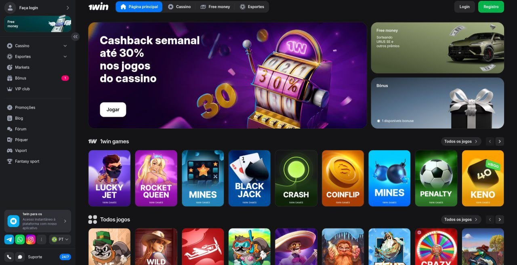The height and width of the screenshot is (265, 517).
Task: Open the chat bubble support icon
Action: tap(19, 257)
